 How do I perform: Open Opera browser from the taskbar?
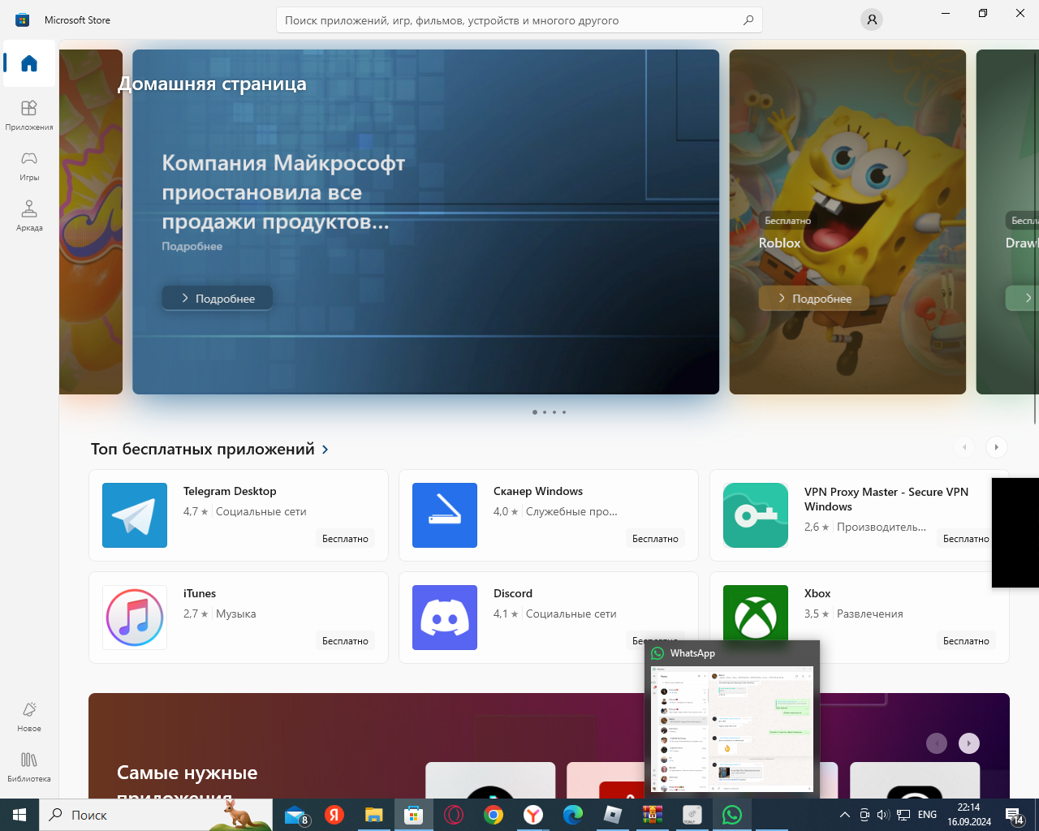pyautogui.click(x=454, y=815)
